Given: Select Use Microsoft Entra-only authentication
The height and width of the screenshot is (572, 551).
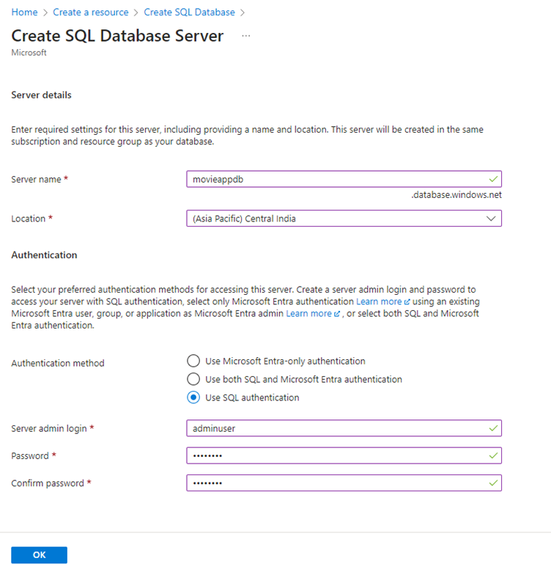Looking at the screenshot, I should [193, 361].
